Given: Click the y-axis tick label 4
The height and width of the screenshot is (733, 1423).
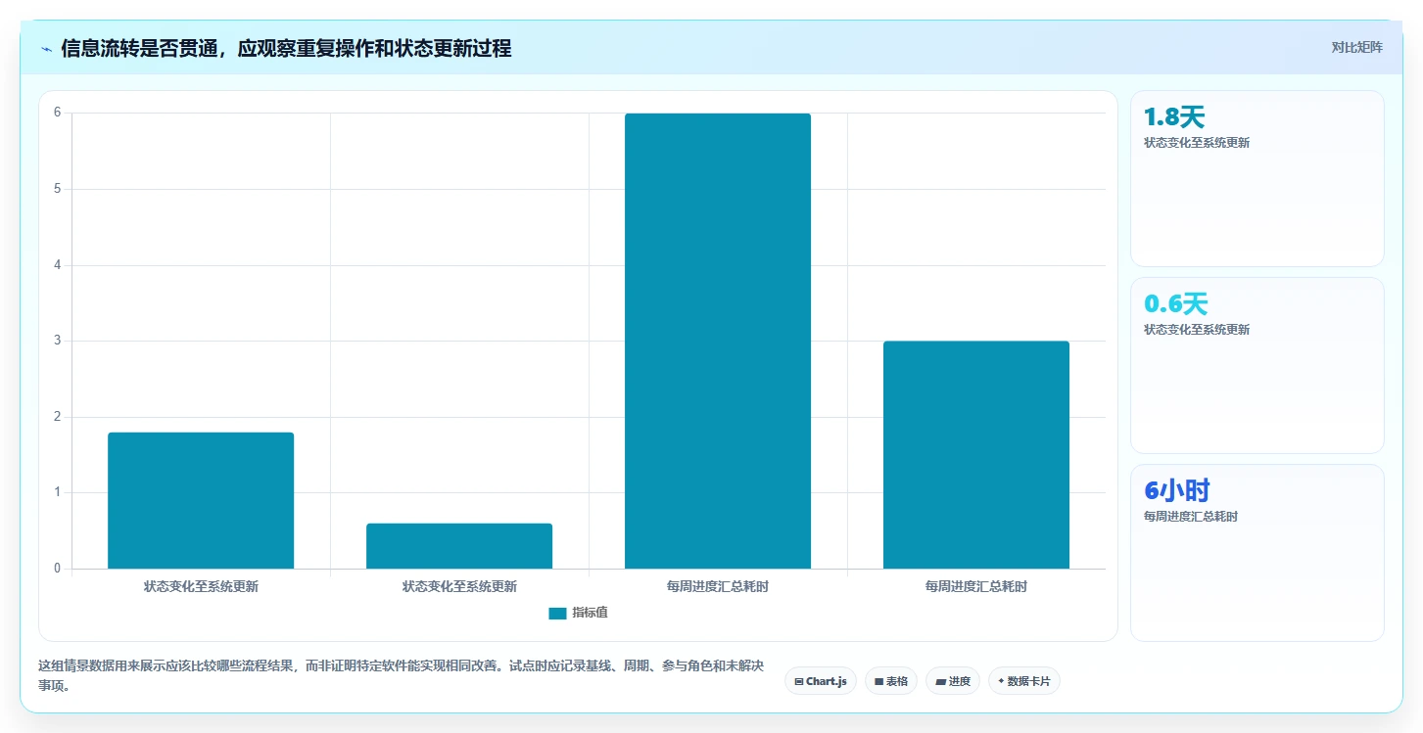Looking at the screenshot, I should (58, 265).
